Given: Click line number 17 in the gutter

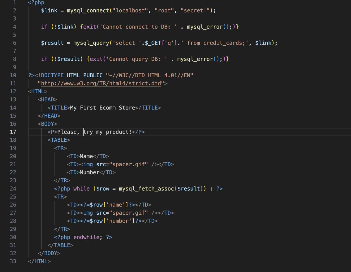Looking at the screenshot, I should click(x=13, y=132).
